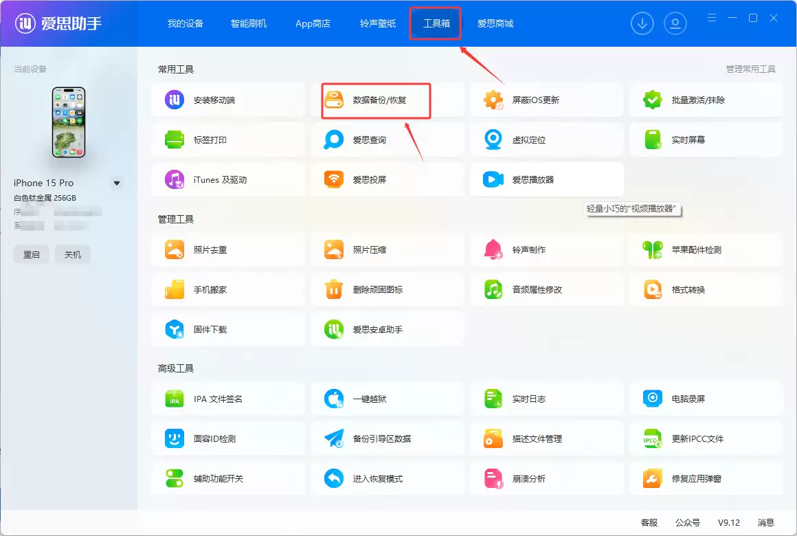Open user account profile icon

pos(675,23)
